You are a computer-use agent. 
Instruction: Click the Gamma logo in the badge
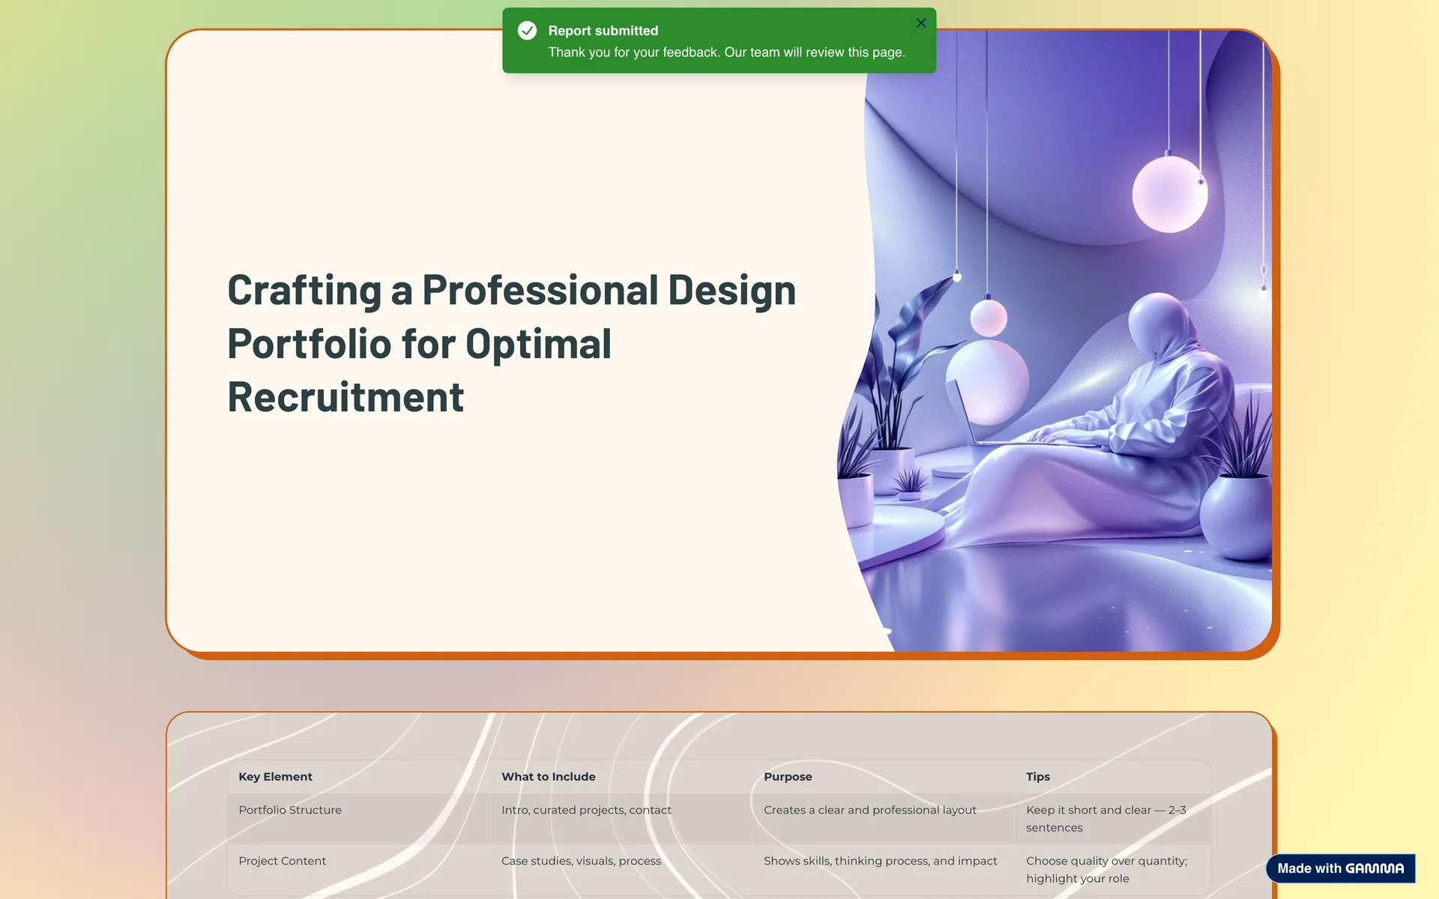tap(1375, 868)
